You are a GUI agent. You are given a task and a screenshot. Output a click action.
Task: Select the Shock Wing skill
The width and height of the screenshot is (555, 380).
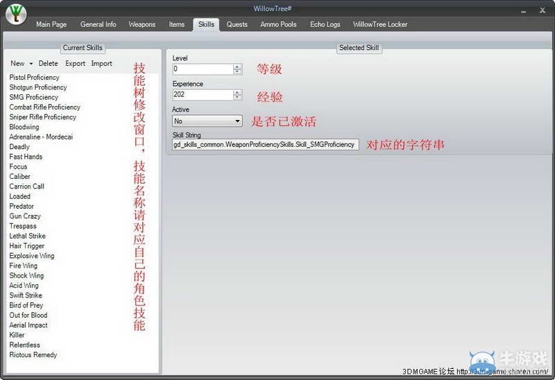pos(26,275)
